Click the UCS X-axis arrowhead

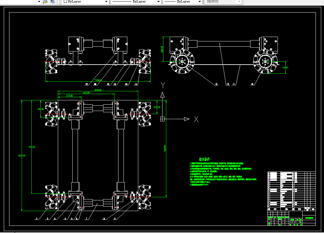(187, 119)
